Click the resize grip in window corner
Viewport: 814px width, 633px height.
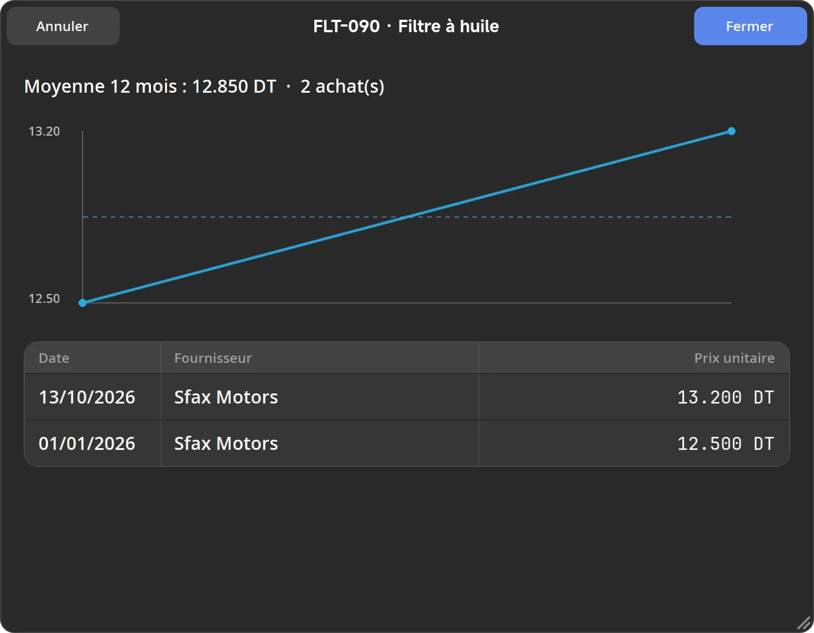pyautogui.click(x=804, y=623)
